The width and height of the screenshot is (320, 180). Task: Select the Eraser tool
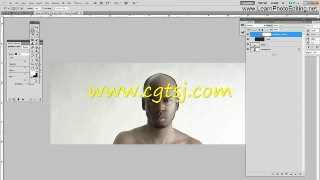[x=32, y=47]
